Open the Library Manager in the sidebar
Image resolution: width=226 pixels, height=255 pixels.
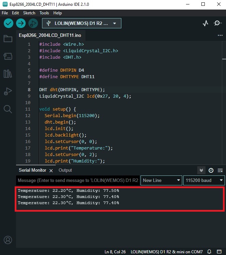point(8,74)
